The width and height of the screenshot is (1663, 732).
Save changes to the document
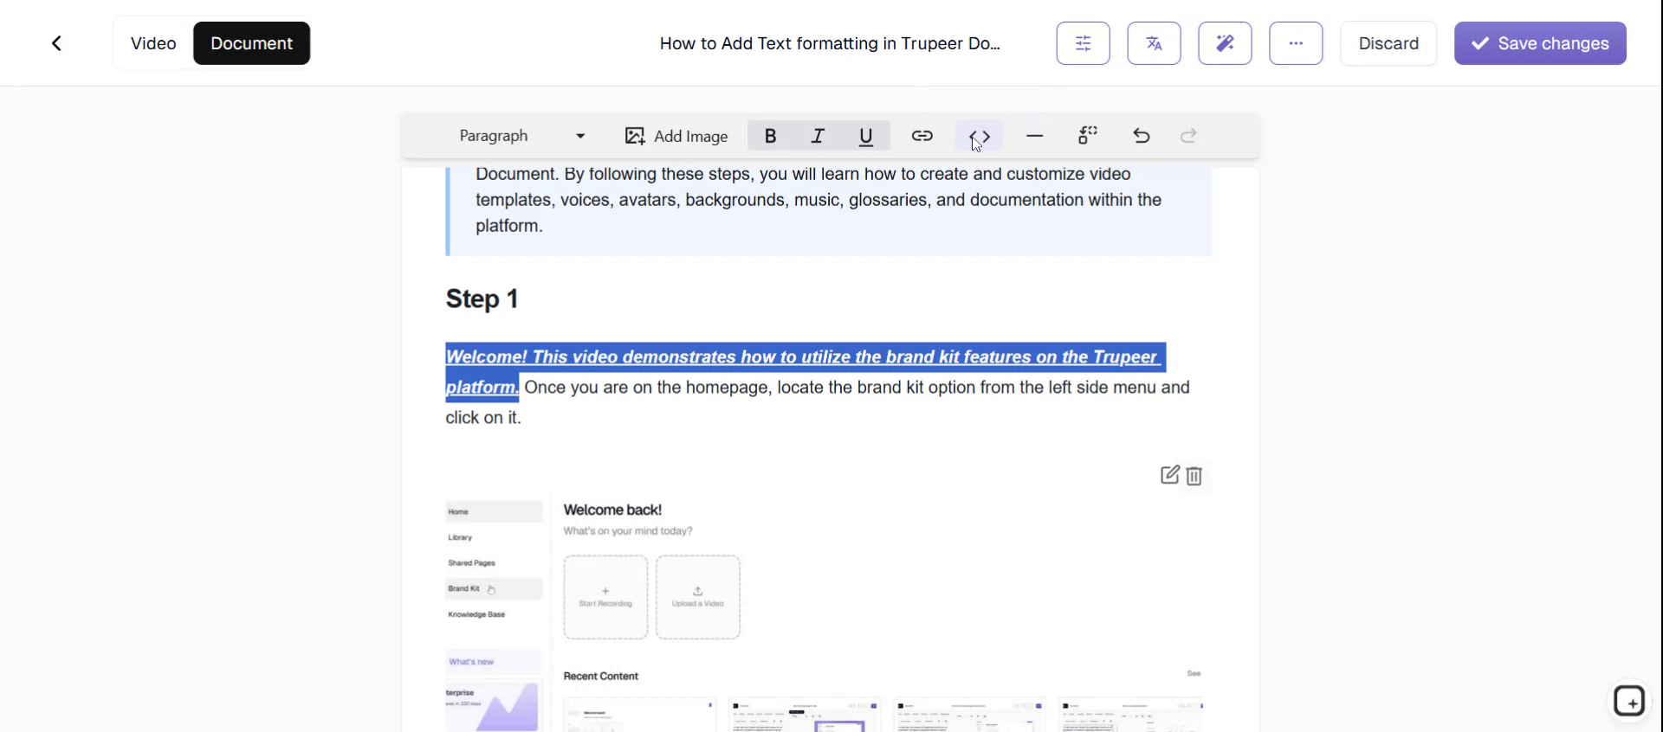[x=1540, y=43]
